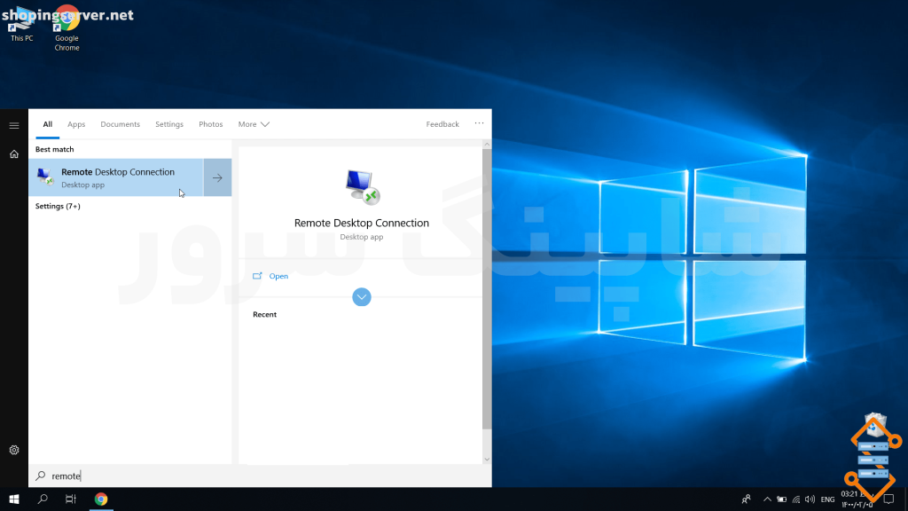The height and width of the screenshot is (511, 908).
Task: Click the volume speaker tray icon
Action: (810, 499)
